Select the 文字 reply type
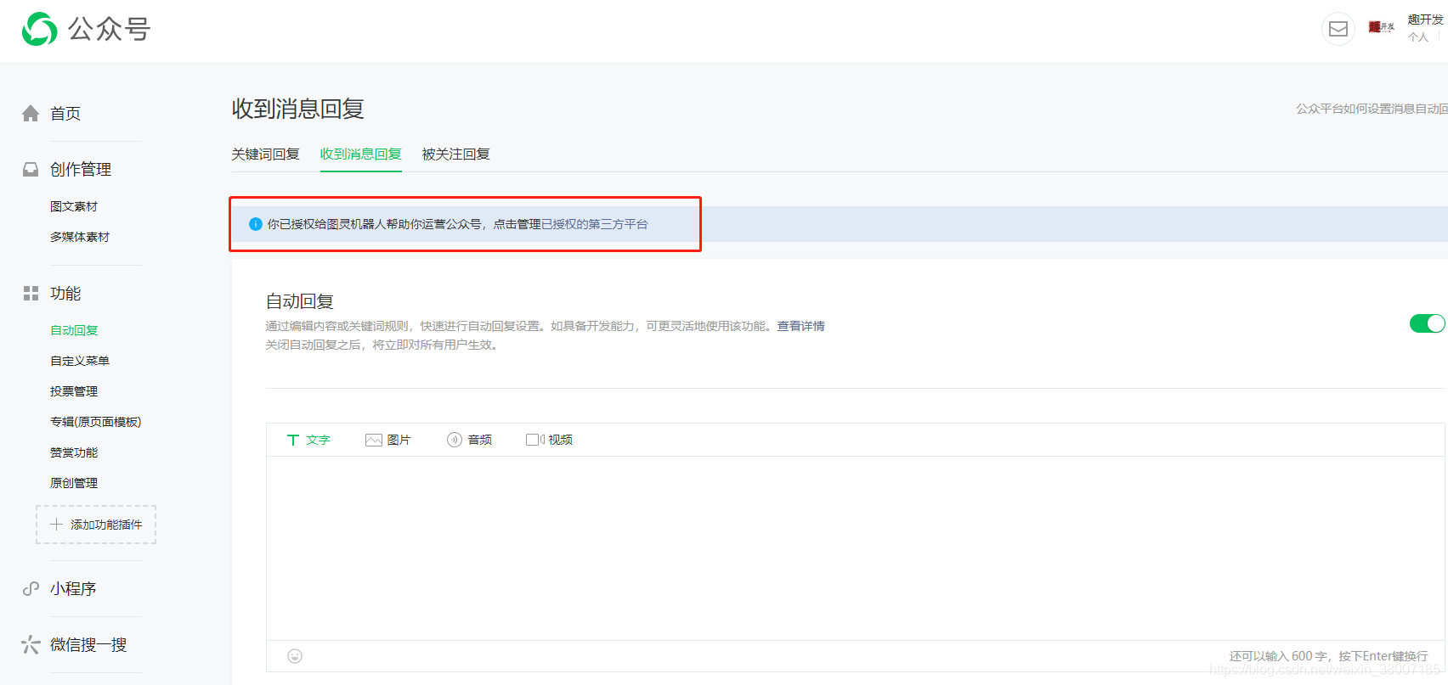 click(x=308, y=440)
